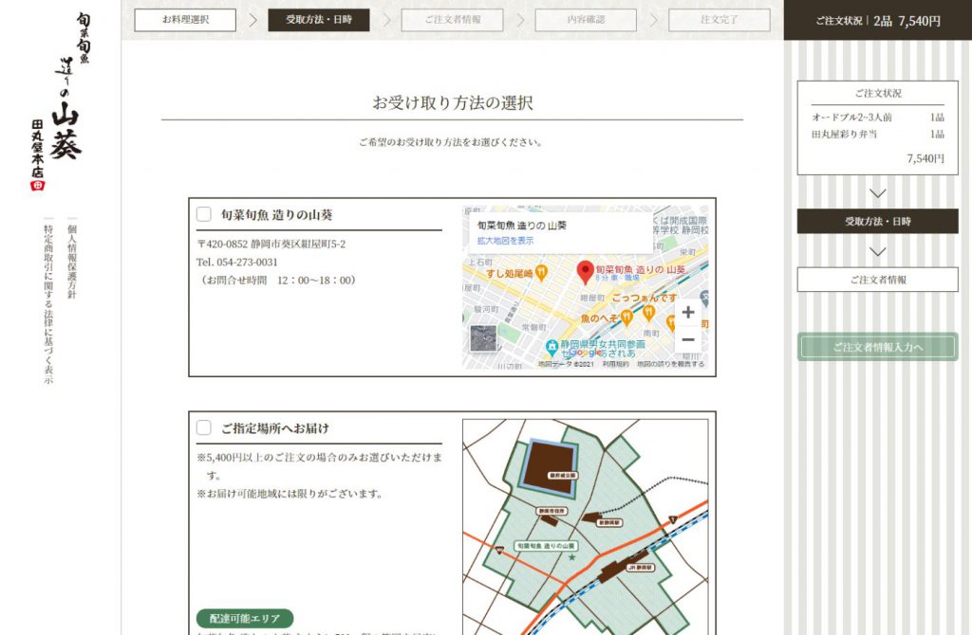
Task: Click the ご希望のお受け取り方法をお選びください instruction text
Action: [x=451, y=142]
